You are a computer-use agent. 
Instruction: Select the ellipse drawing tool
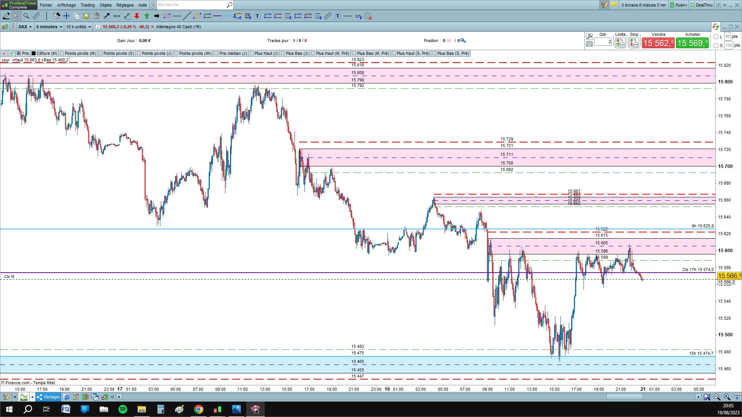(197, 16)
